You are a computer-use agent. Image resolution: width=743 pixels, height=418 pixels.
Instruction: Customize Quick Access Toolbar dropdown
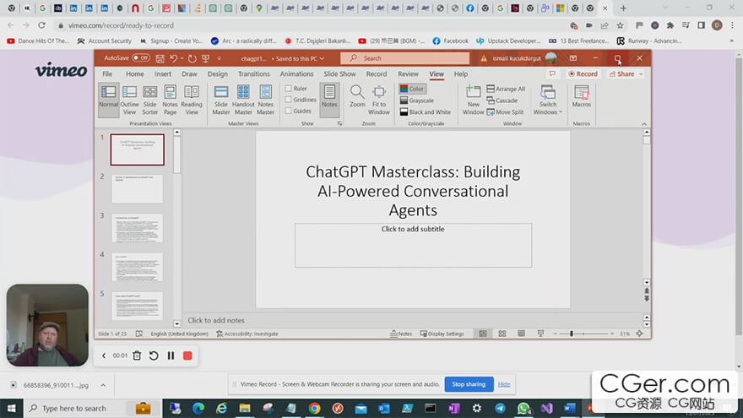(x=219, y=58)
